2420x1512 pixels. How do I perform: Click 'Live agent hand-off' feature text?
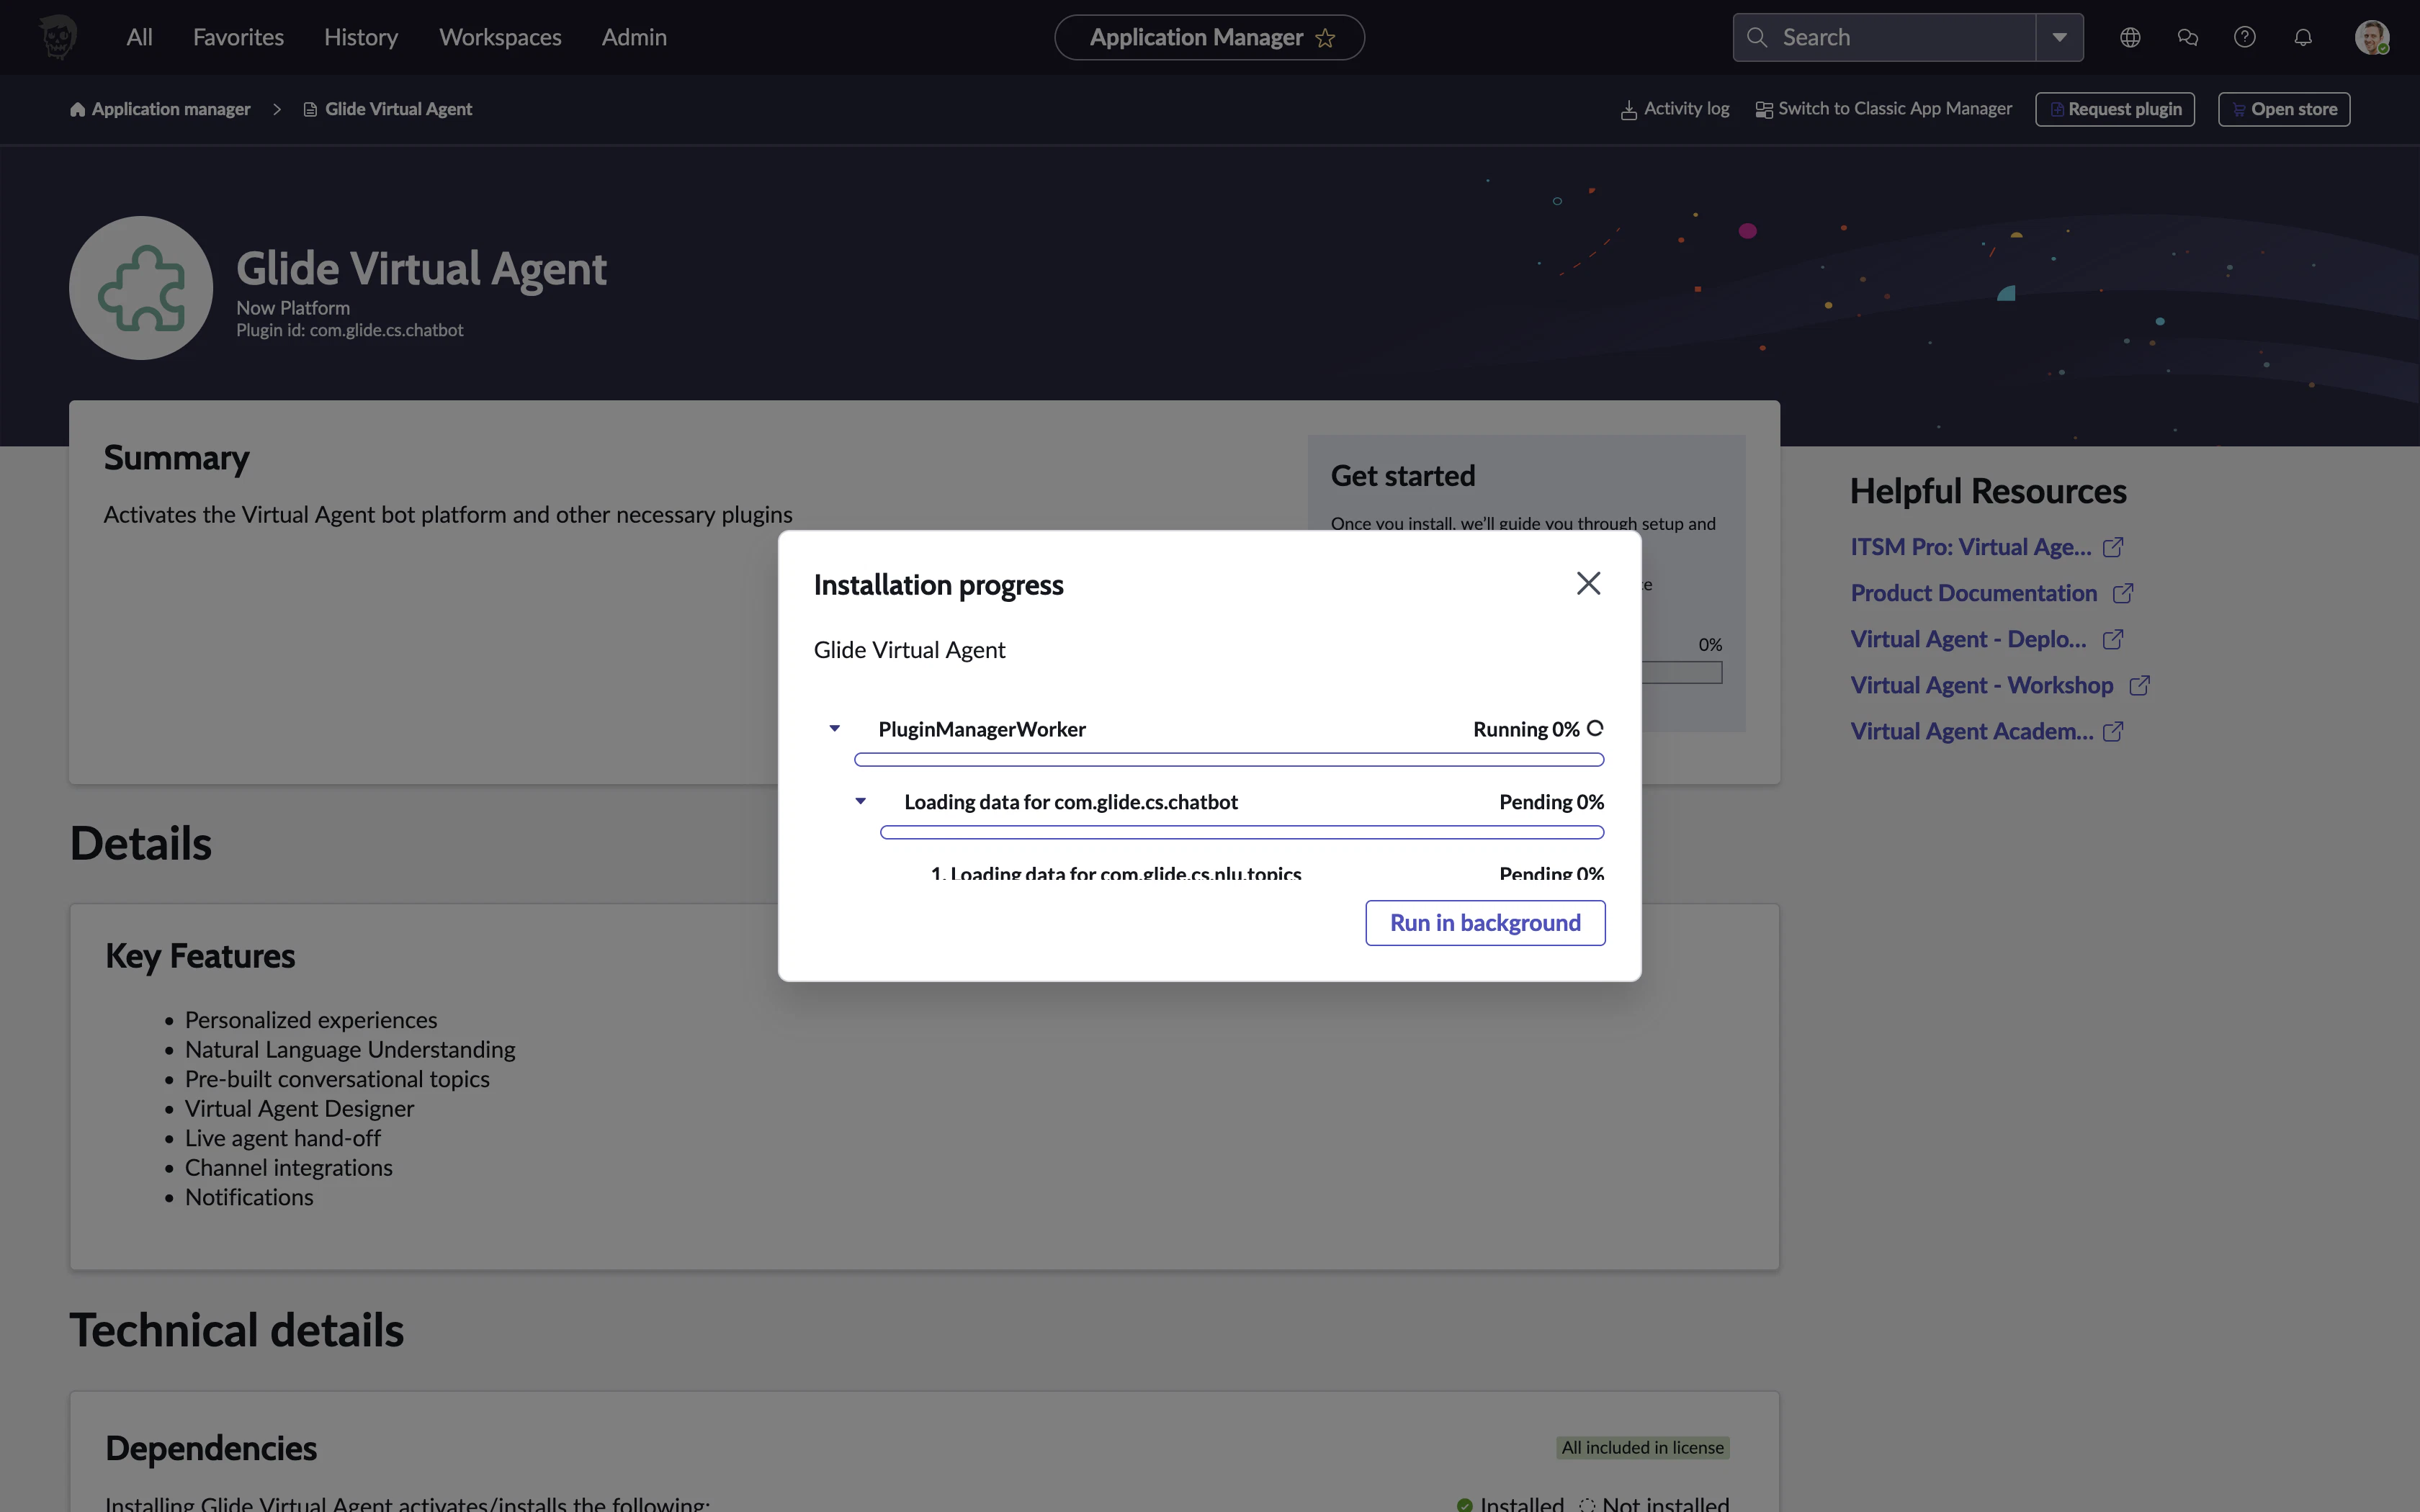(283, 1138)
